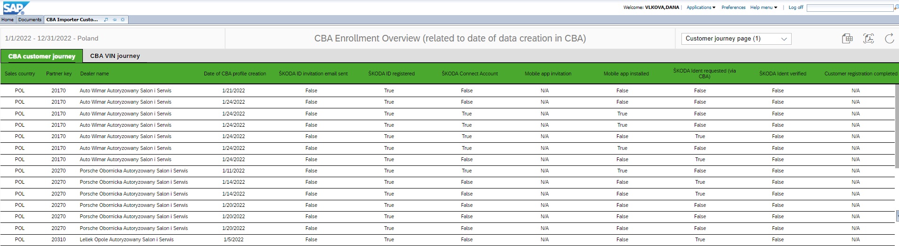Click the search magnifier icon
Screen dimensions: 899x246
click(896, 8)
